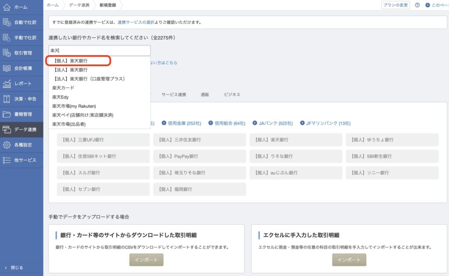Click the 書類管理 folder icon
This screenshot has width=449, height=276.
click(7, 114)
